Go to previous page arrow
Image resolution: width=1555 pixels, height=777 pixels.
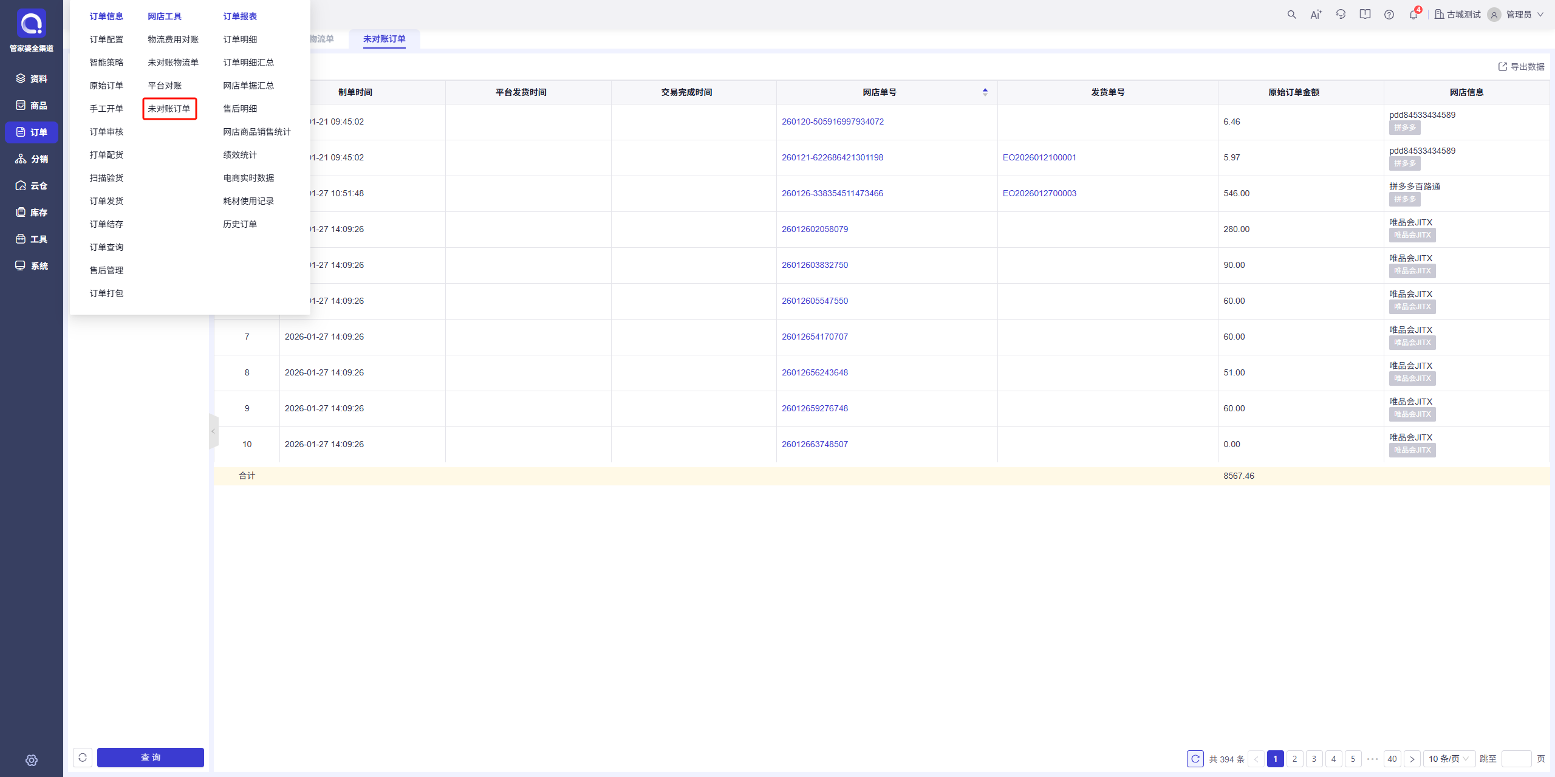pyautogui.click(x=1256, y=759)
